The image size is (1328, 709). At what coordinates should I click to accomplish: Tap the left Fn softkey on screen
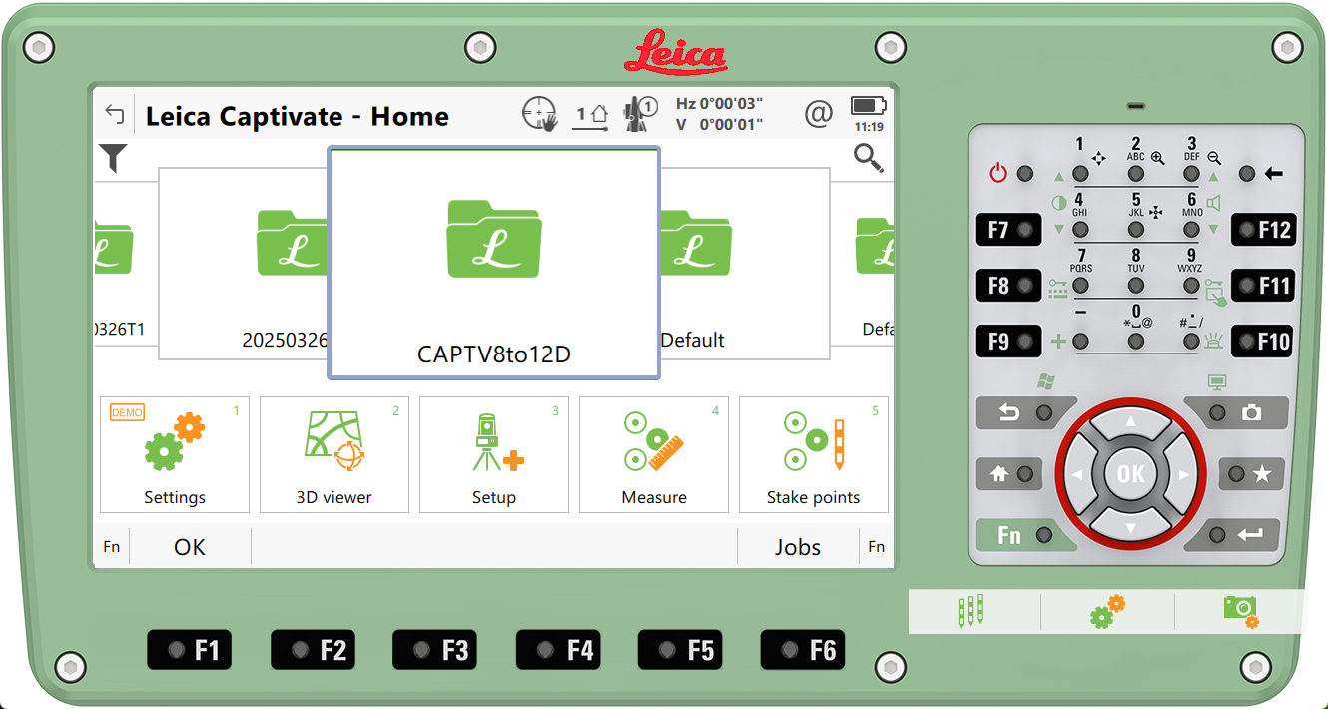[112, 547]
